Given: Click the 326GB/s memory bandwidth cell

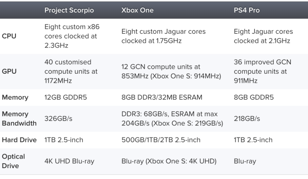Looking at the screenshot, I should coord(58,119).
